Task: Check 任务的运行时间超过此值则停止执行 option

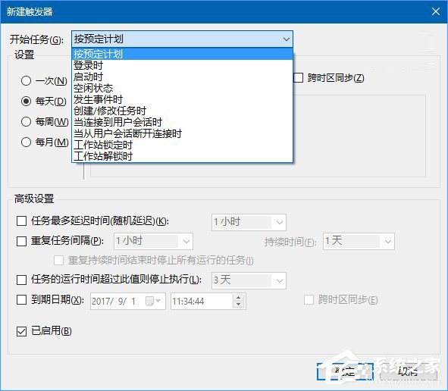Action: [x=22, y=280]
